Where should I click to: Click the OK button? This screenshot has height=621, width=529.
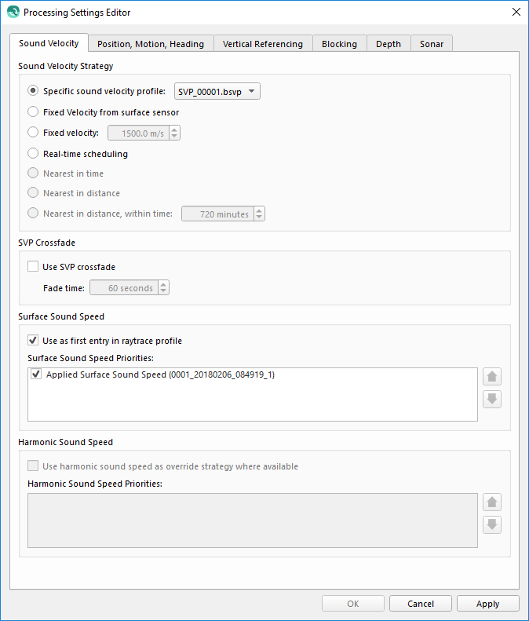353,604
